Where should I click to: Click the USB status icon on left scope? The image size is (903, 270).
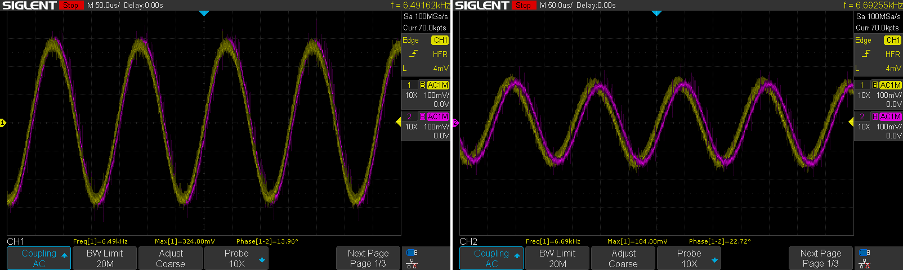coord(412,253)
